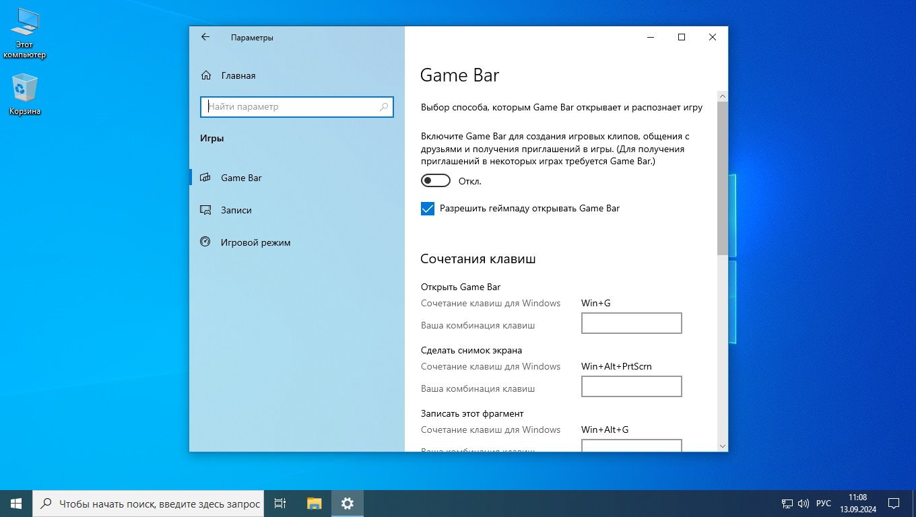This screenshot has width=916, height=517.
Task: Open the volume control in tray
Action: 803,503
